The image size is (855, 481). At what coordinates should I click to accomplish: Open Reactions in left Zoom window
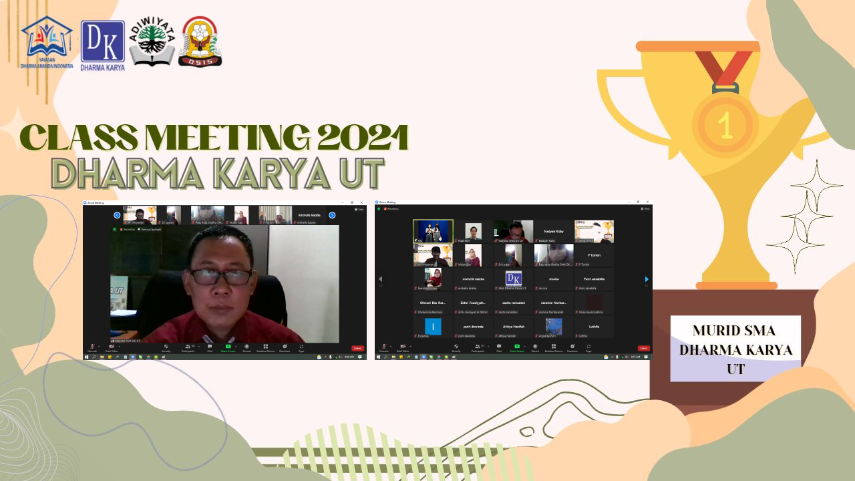click(x=285, y=348)
